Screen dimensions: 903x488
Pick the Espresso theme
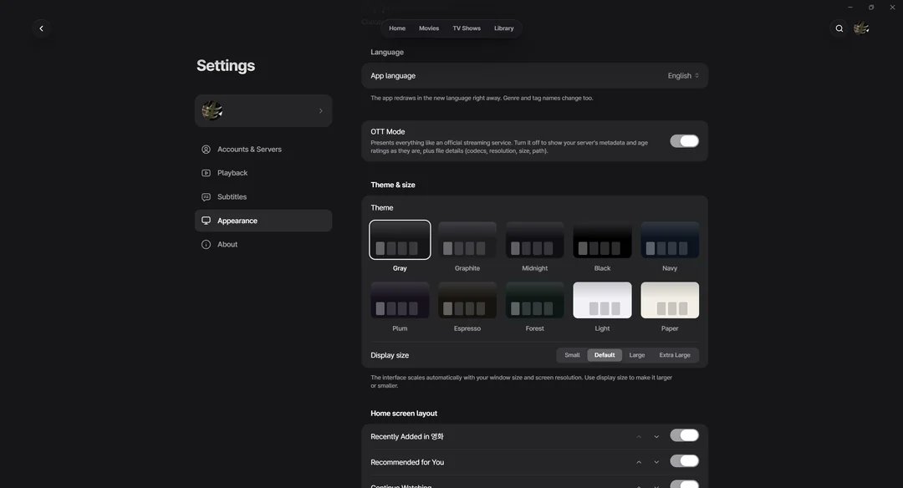pos(467,300)
